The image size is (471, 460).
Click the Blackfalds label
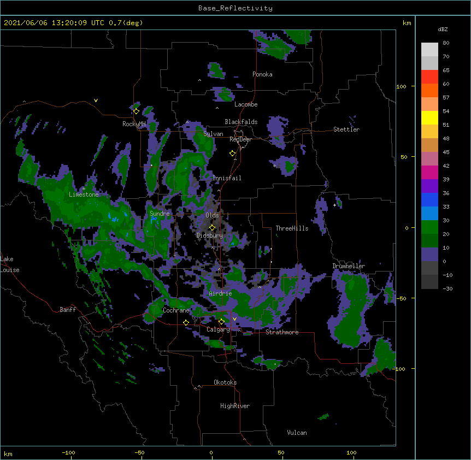(241, 122)
